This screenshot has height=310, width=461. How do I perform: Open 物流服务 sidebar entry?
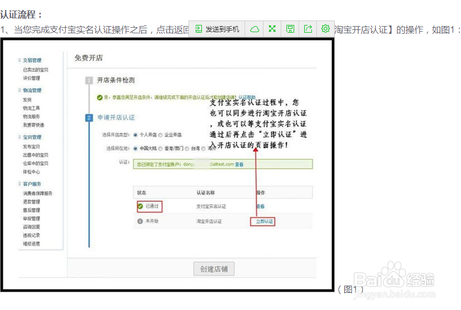pyautogui.click(x=32, y=116)
